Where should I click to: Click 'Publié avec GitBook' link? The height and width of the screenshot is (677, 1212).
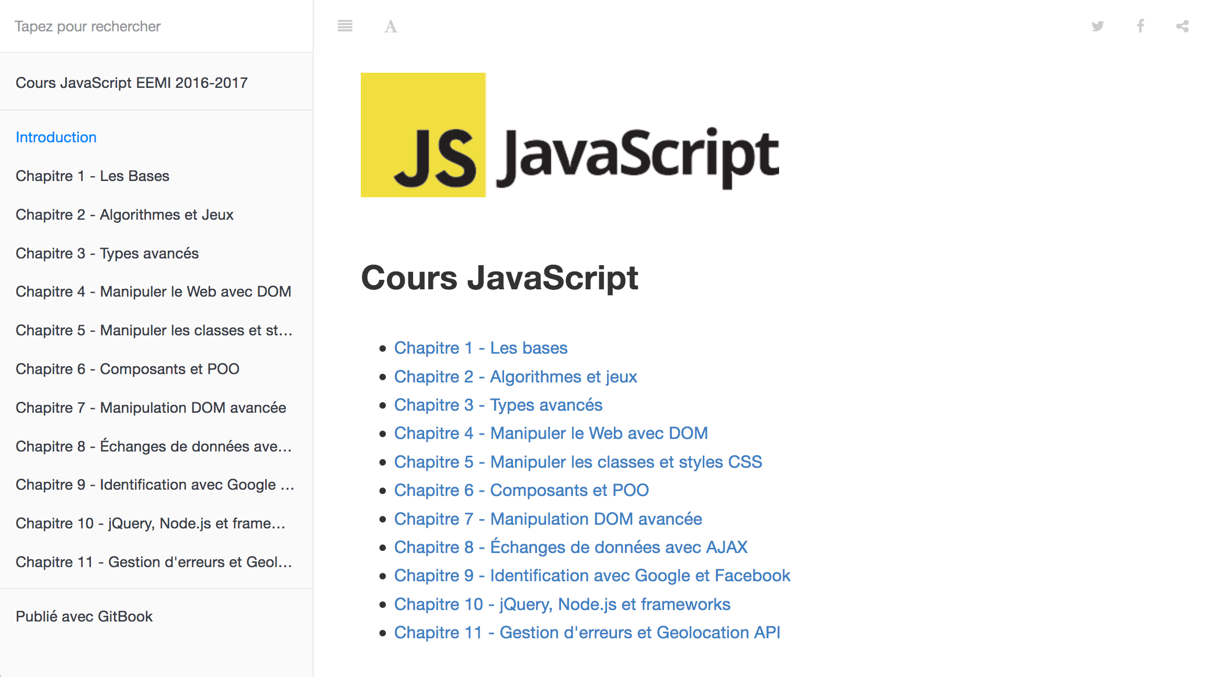84,616
